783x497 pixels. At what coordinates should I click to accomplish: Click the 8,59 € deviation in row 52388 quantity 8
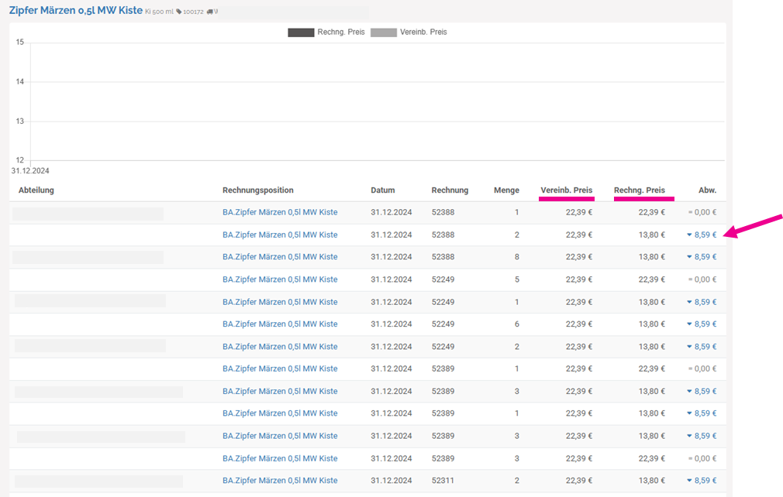pos(702,257)
